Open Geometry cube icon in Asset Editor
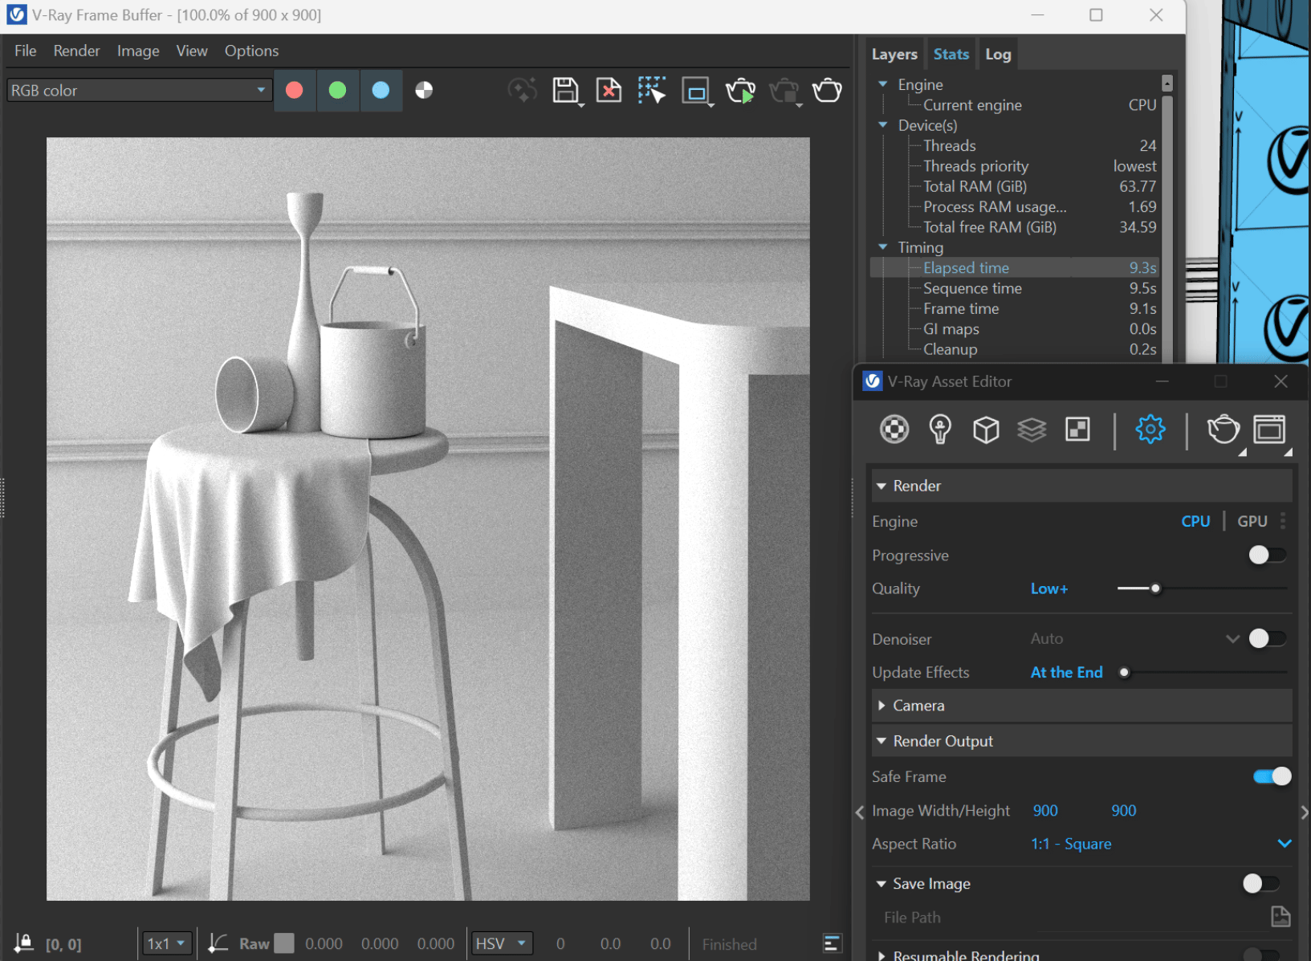The image size is (1311, 961). click(x=986, y=430)
